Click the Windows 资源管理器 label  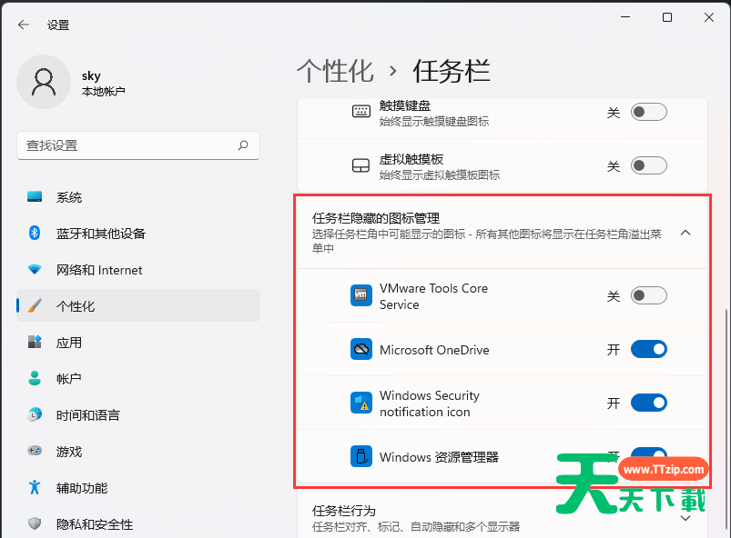pyautogui.click(x=439, y=457)
